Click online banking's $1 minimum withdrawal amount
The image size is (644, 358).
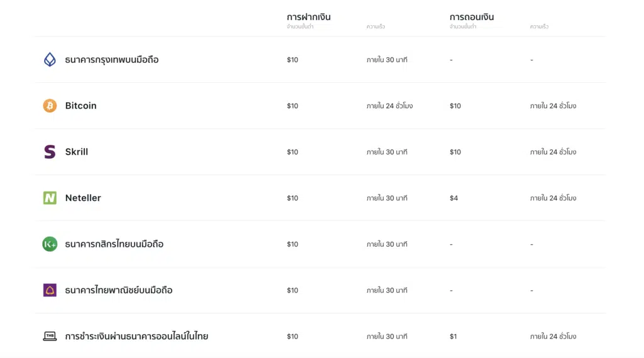click(453, 336)
